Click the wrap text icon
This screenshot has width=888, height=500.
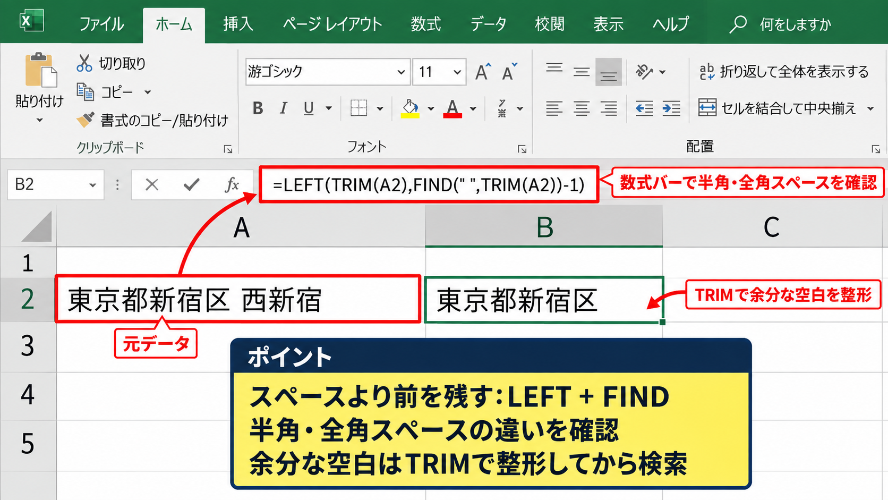coord(707,71)
